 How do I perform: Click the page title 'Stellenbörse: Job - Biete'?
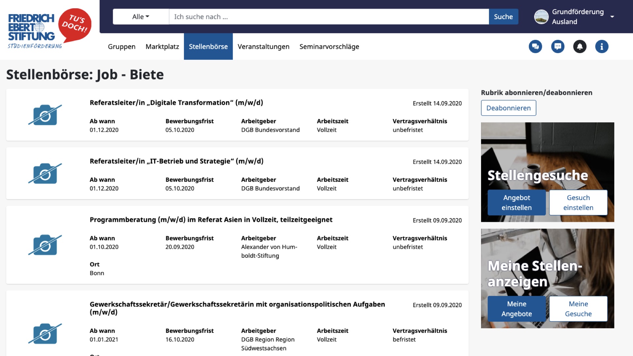(85, 74)
